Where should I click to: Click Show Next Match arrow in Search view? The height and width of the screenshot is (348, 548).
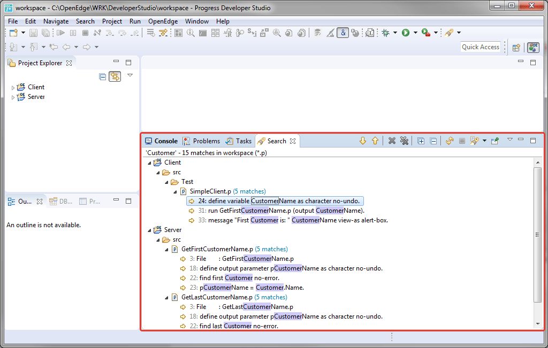(x=363, y=141)
